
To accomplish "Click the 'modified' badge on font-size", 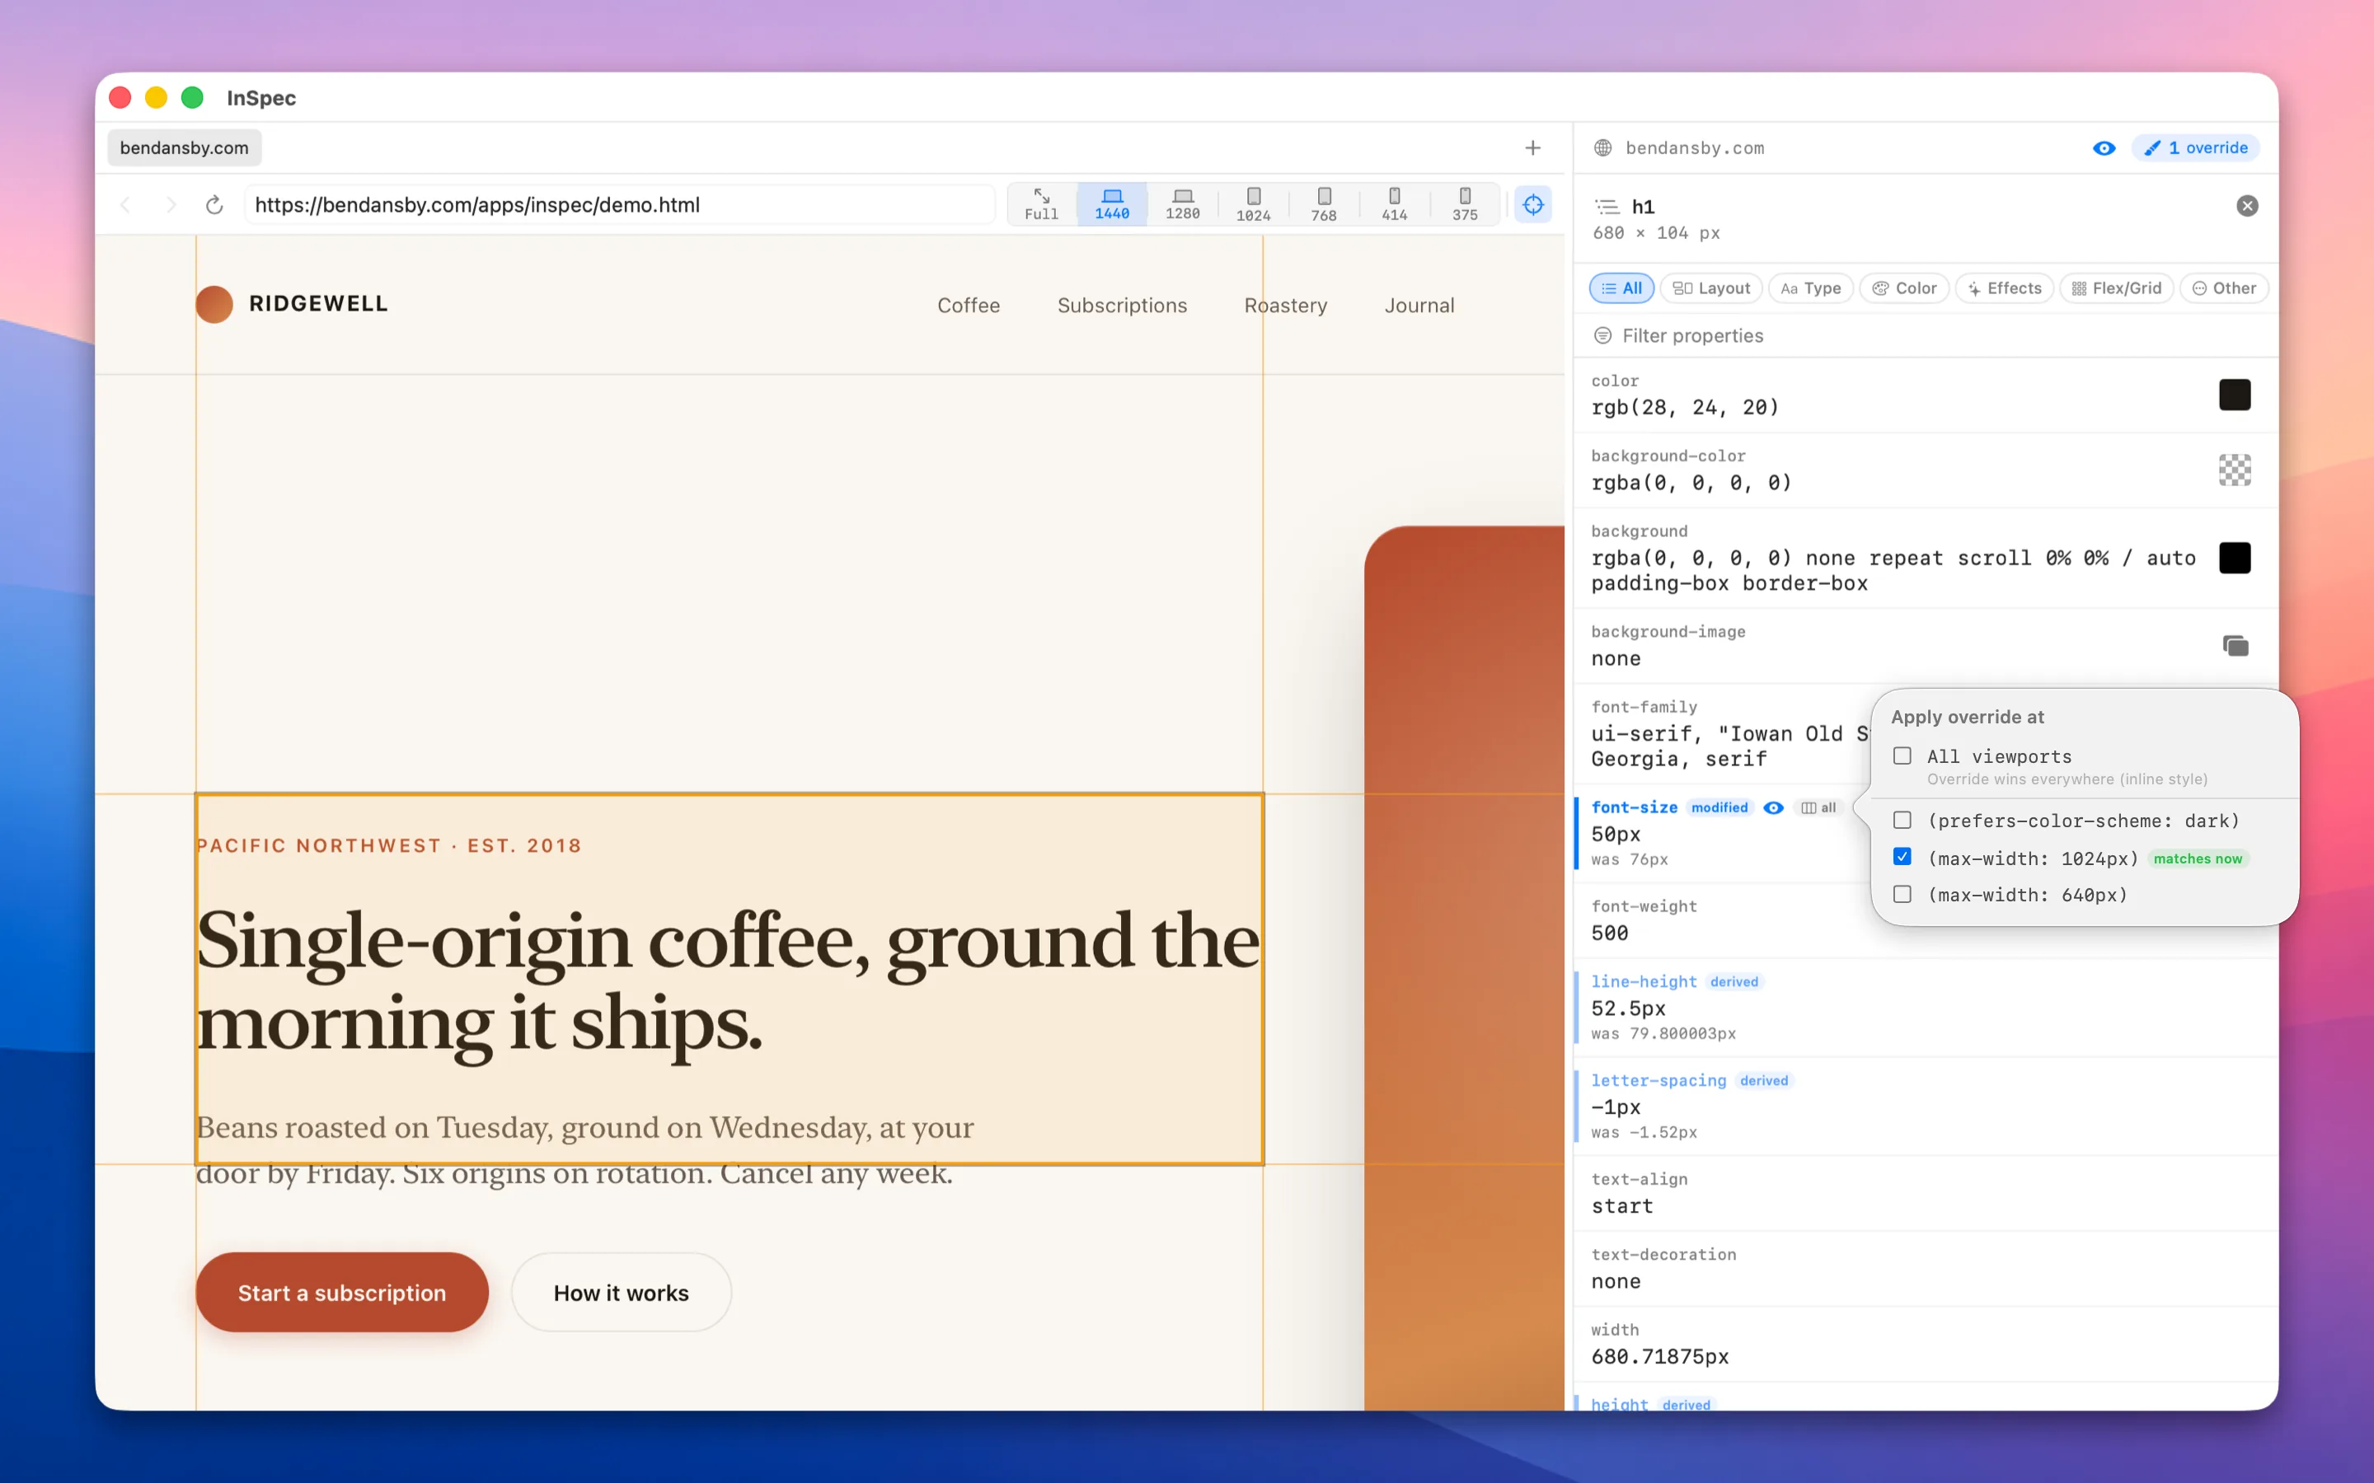I will click(x=1720, y=807).
